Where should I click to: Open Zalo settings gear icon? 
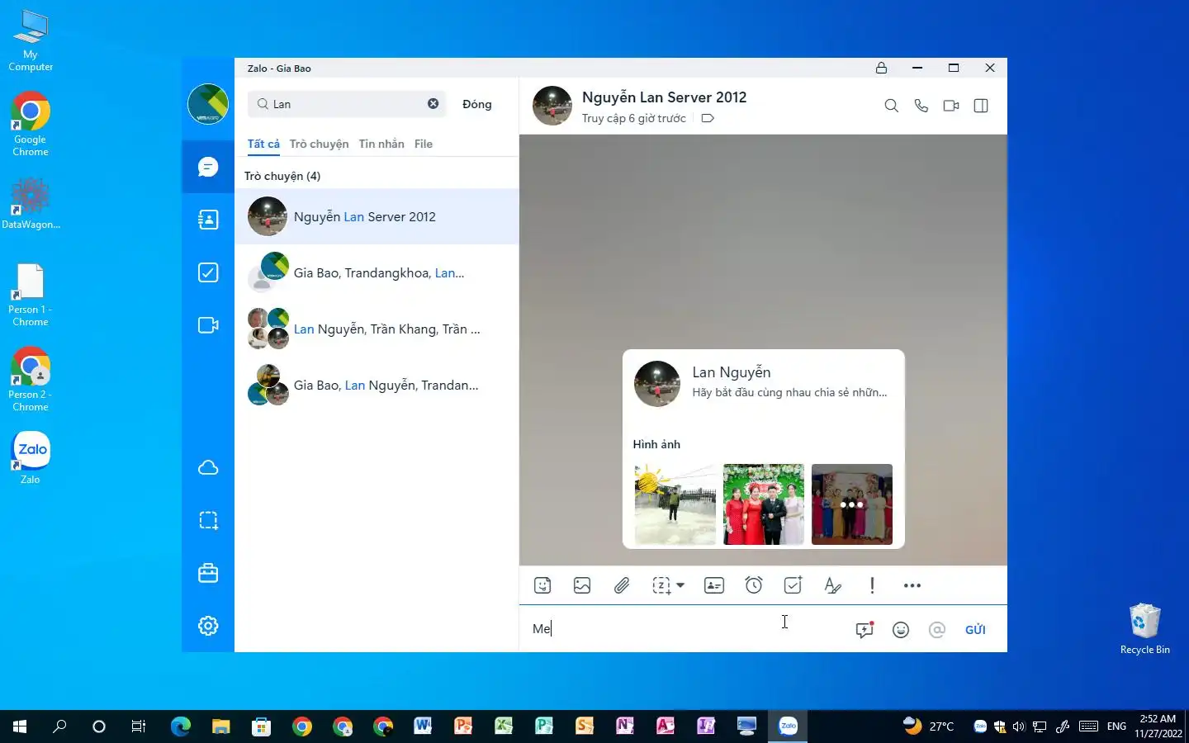pos(208,626)
